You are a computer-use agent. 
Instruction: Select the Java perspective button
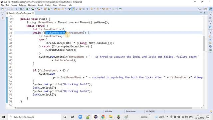[x=210, y=9]
